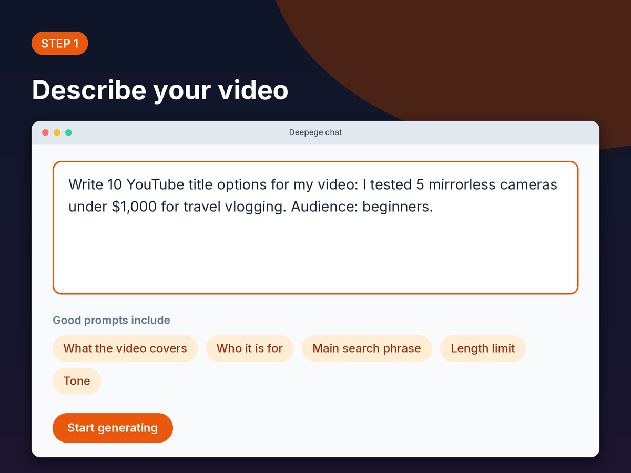This screenshot has height=473, width=631.
Task: Click the STEP 1 badge
Action: coord(60,43)
